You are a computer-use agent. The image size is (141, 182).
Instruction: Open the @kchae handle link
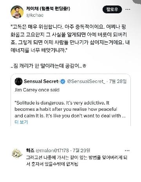(x=35, y=15)
